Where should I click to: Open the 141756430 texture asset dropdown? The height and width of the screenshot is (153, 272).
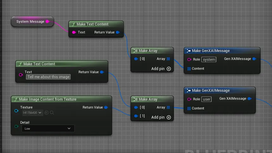click(x=32, y=113)
